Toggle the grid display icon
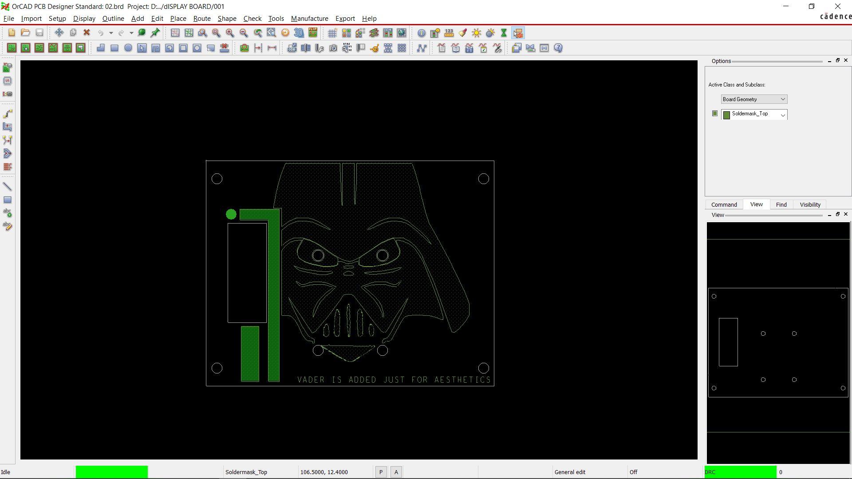Viewport: 852px width, 479px height. (x=332, y=33)
